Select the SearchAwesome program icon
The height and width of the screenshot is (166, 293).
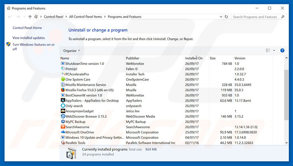[63, 127]
